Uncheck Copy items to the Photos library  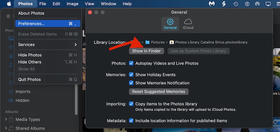tap(131, 104)
